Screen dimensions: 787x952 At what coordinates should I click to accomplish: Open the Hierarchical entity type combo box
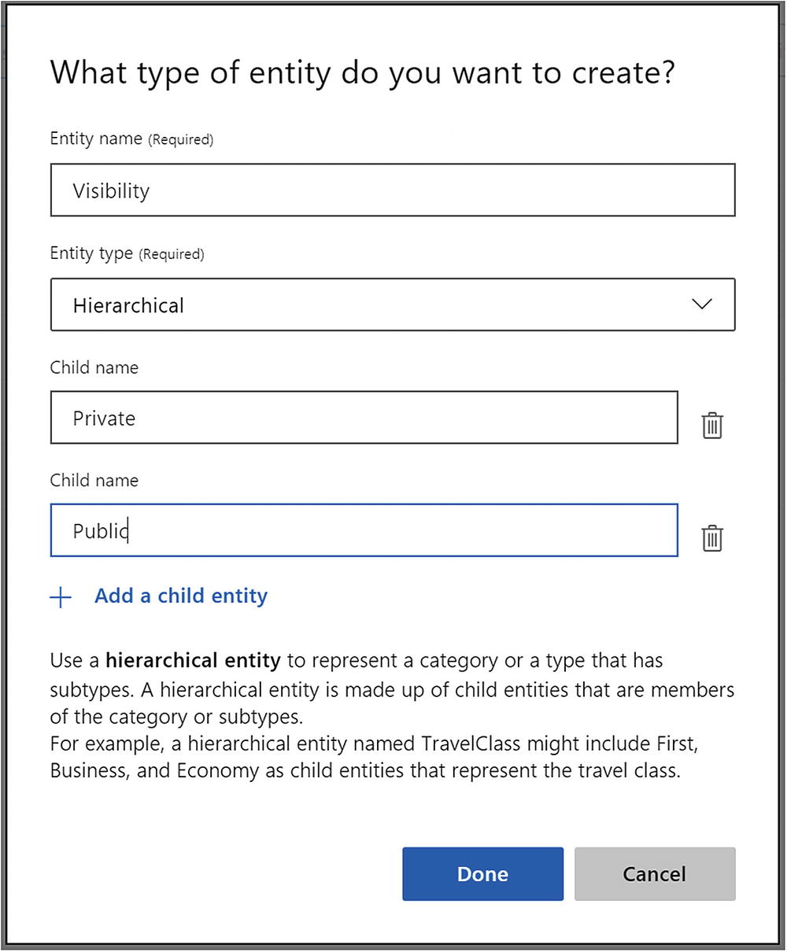pos(392,304)
